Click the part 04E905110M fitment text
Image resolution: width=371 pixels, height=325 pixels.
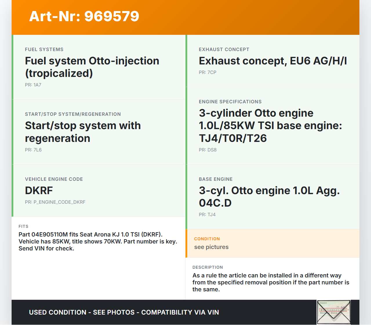98,241
